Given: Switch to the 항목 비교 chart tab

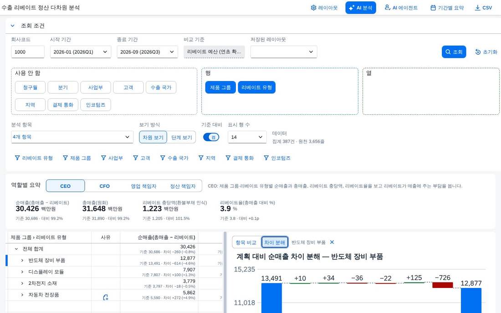Looking at the screenshot, I should [246, 242].
